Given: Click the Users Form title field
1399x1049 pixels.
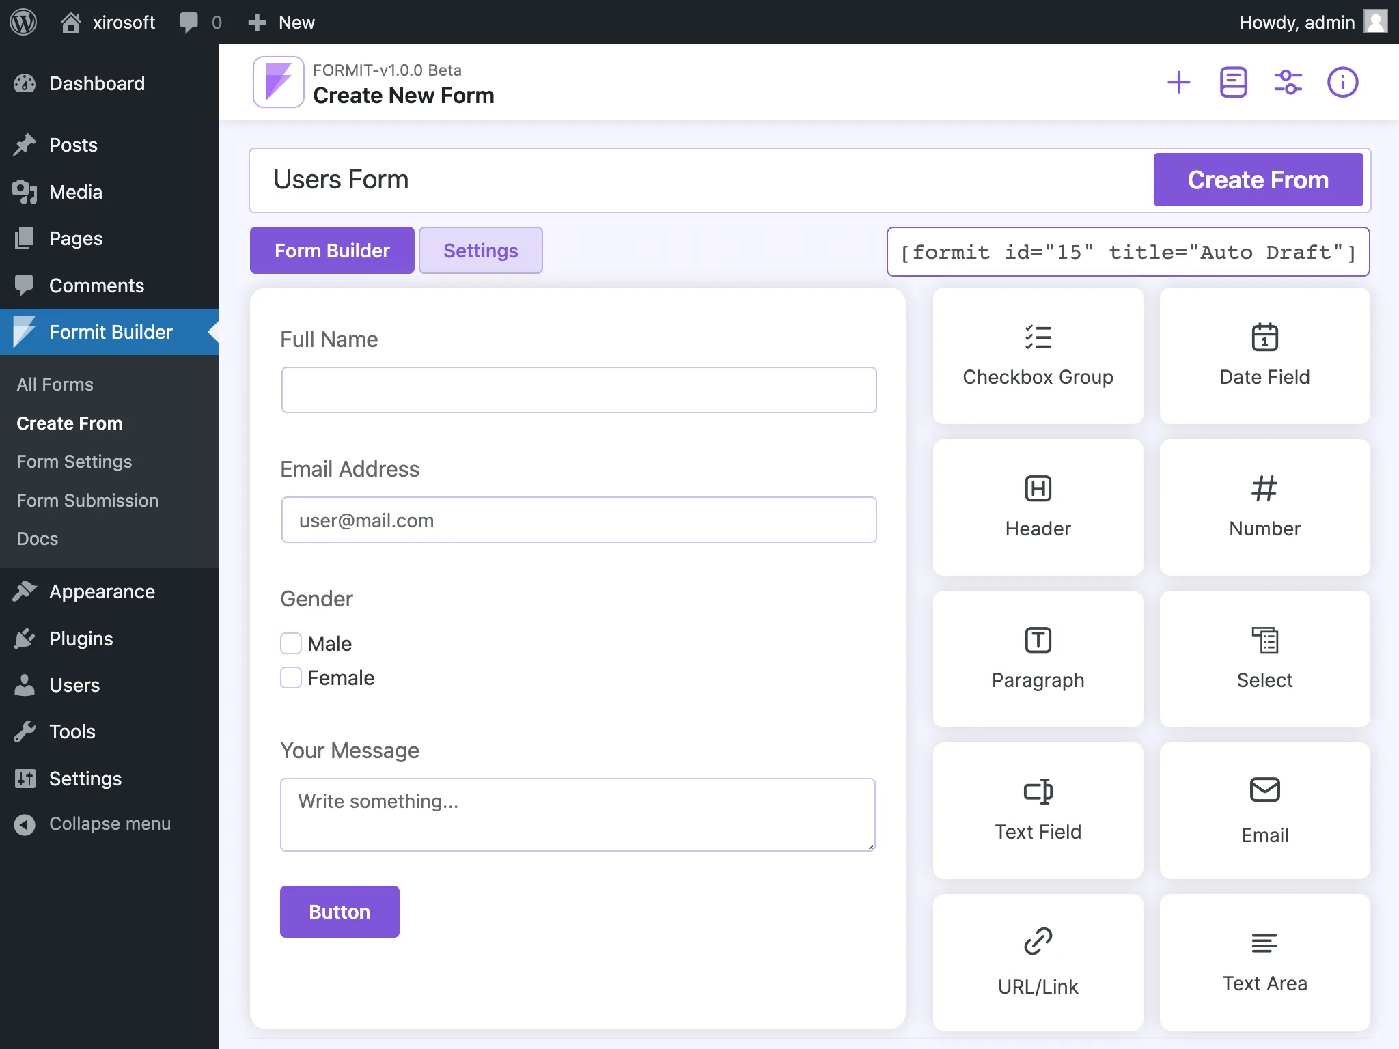Looking at the screenshot, I should (701, 180).
